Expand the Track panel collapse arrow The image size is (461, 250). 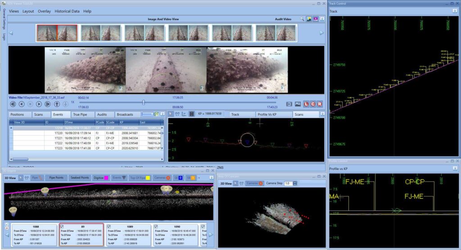[455, 11]
